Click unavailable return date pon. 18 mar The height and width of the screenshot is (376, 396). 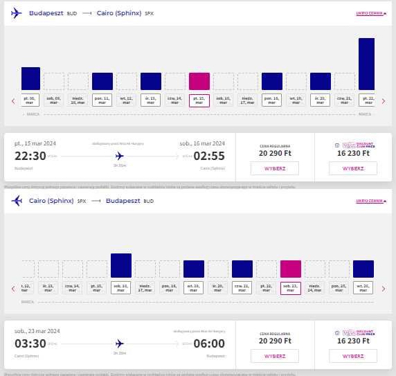point(169,288)
